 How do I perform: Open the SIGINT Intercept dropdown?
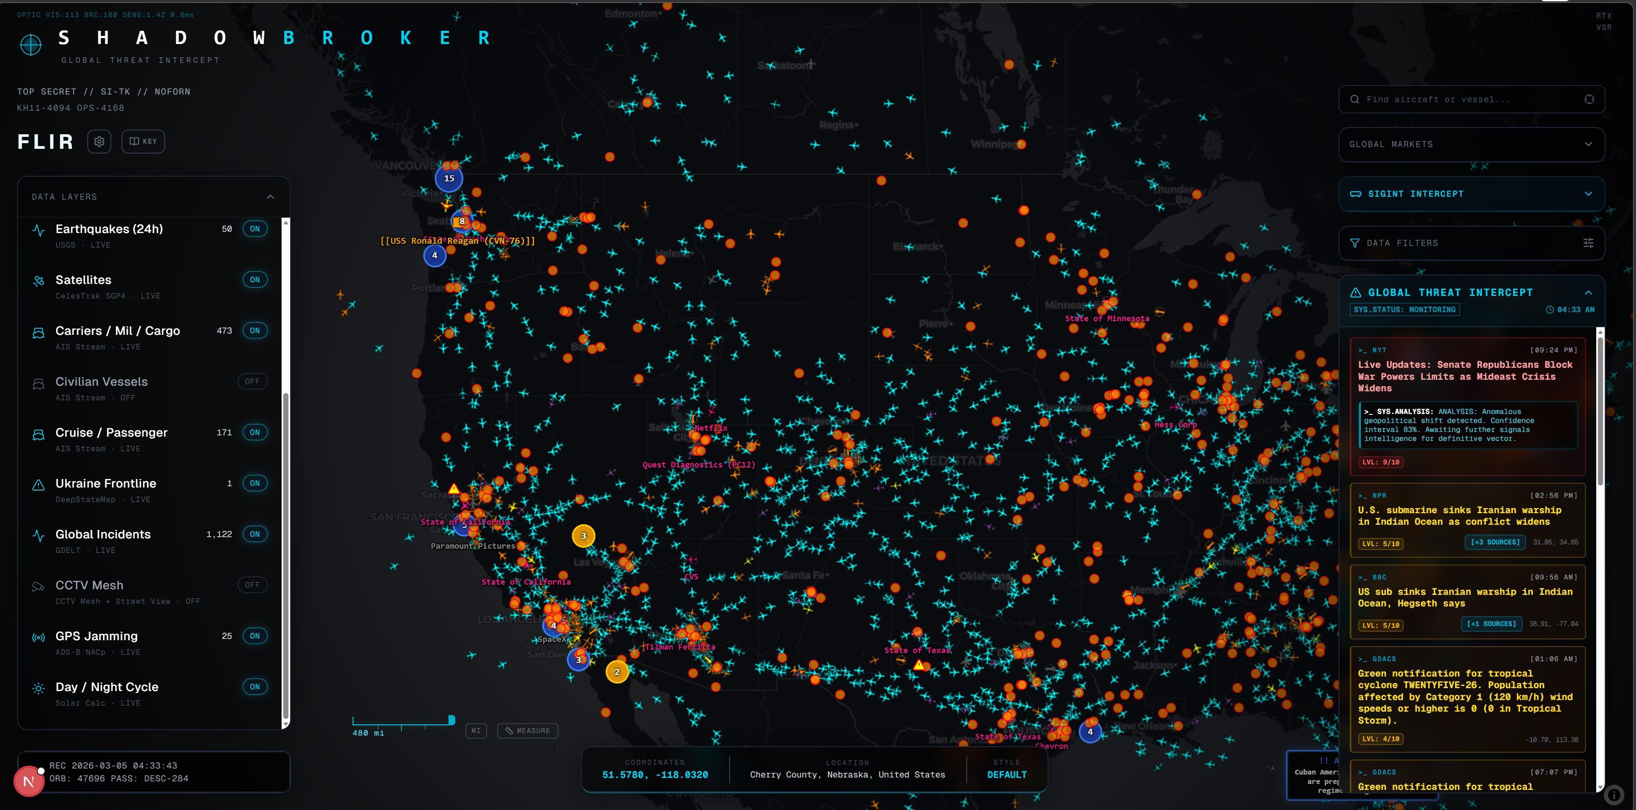[x=1589, y=194]
